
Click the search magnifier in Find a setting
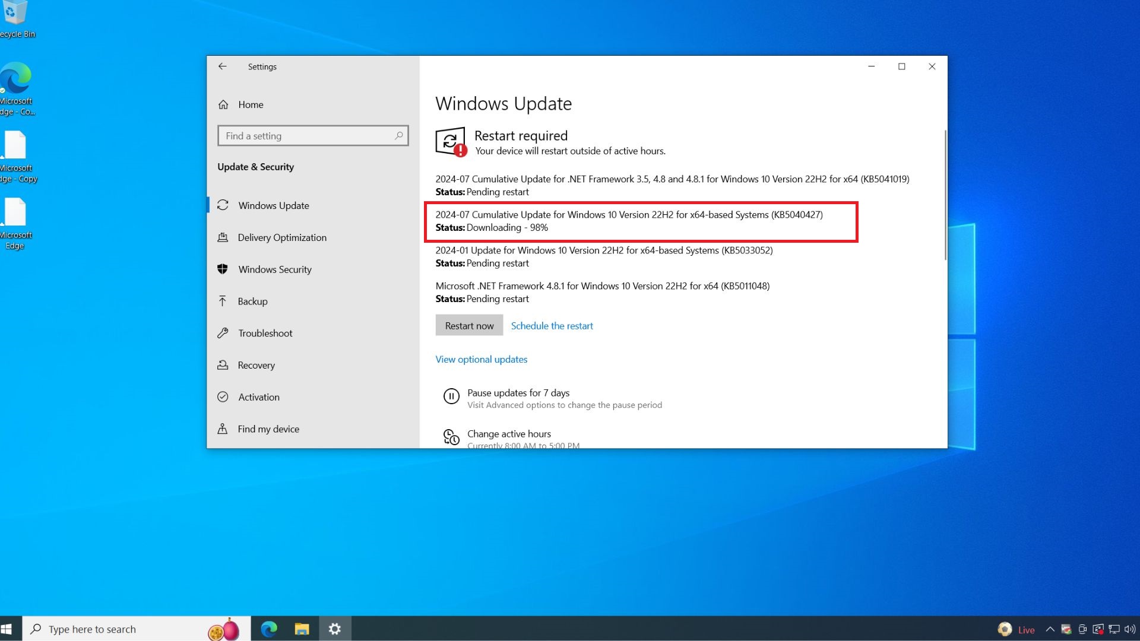tap(399, 136)
